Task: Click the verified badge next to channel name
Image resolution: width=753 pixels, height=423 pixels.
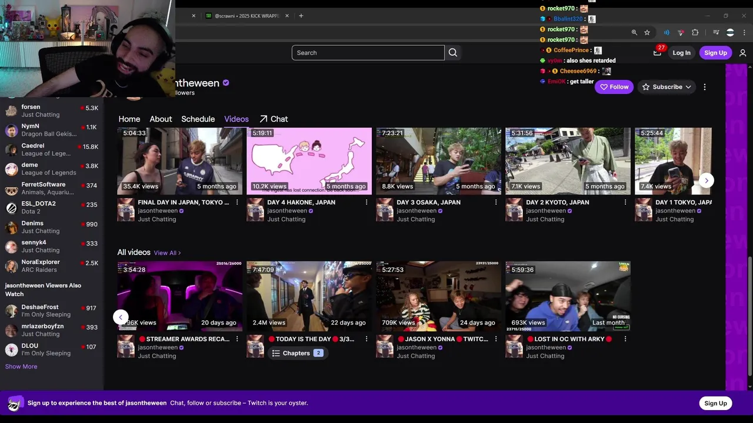Action: click(226, 83)
